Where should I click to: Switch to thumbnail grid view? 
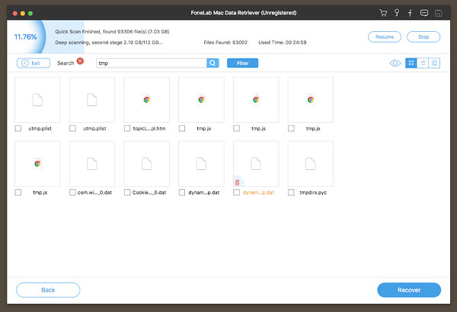(411, 63)
